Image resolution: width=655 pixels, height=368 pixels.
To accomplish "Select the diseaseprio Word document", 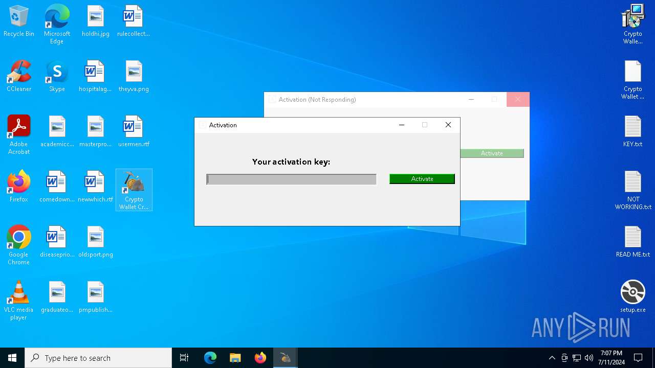I will [57, 242].
